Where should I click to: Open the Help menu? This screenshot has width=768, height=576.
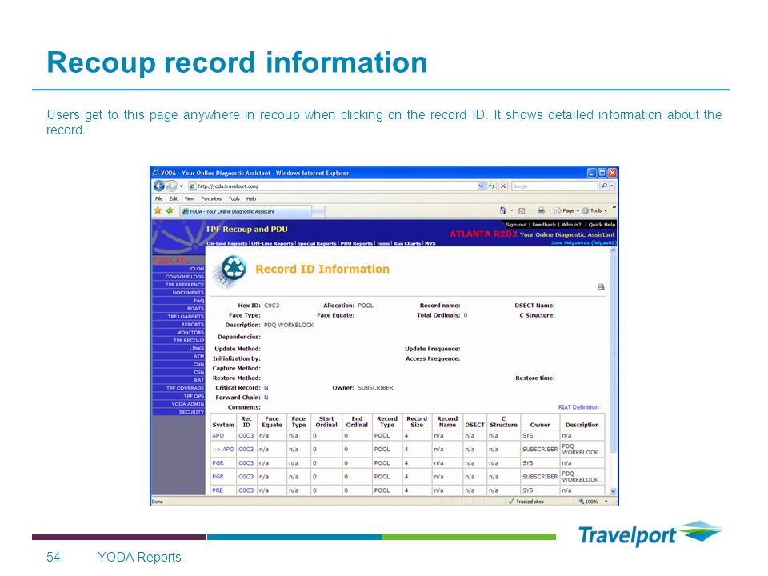(251, 199)
